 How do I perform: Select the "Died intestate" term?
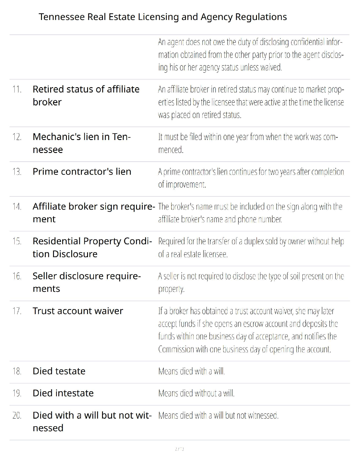point(63,393)
